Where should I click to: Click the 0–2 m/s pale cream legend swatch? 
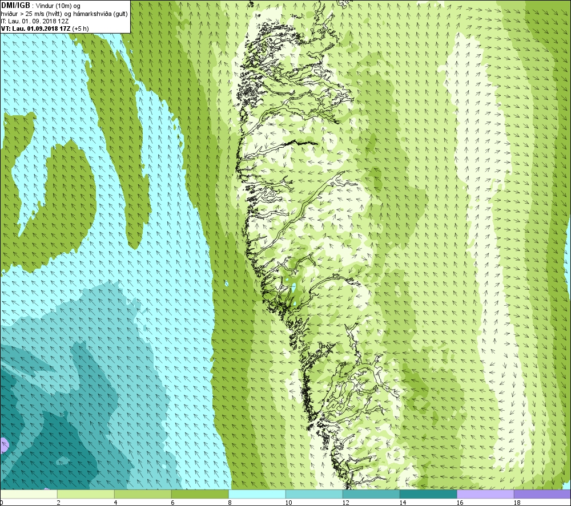(x=29, y=494)
